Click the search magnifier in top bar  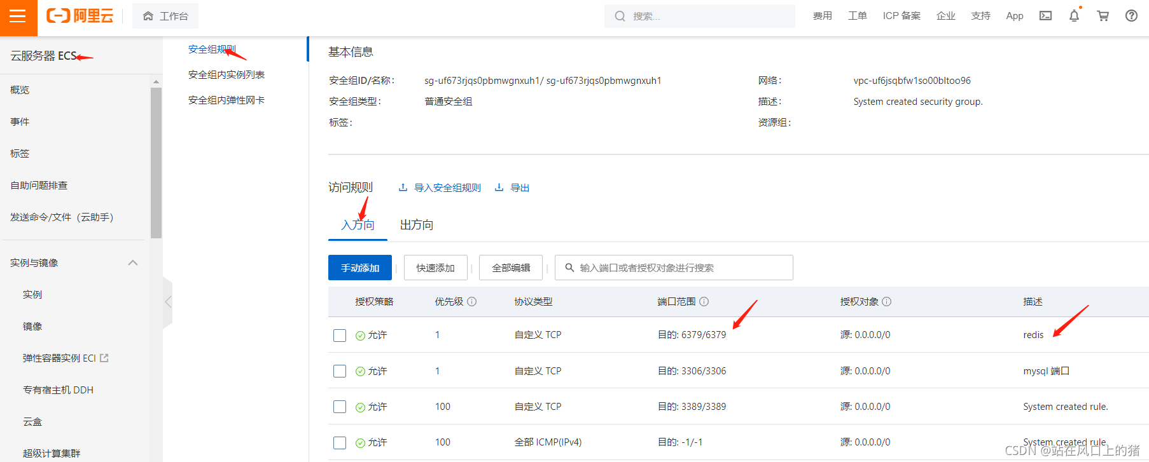pyautogui.click(x=620, y=16)
